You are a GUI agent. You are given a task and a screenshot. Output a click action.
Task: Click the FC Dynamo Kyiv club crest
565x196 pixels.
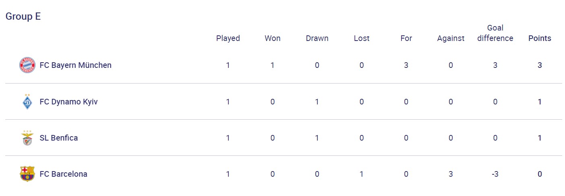(27, 102)
